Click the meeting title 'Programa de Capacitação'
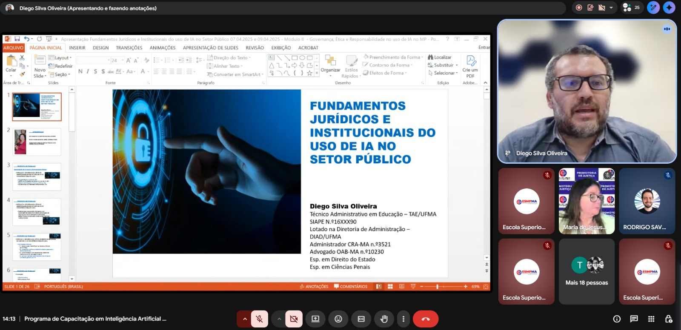The image size is (681, 330). coord(95,319)
